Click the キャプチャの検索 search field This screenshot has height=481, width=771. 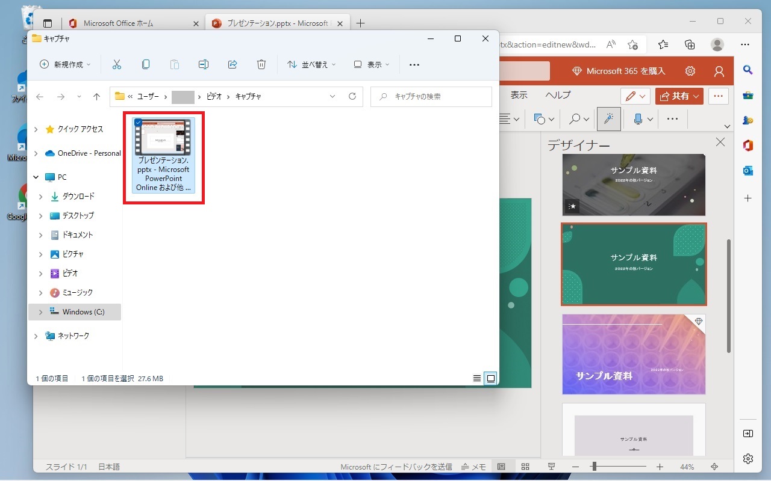(431, 96)
